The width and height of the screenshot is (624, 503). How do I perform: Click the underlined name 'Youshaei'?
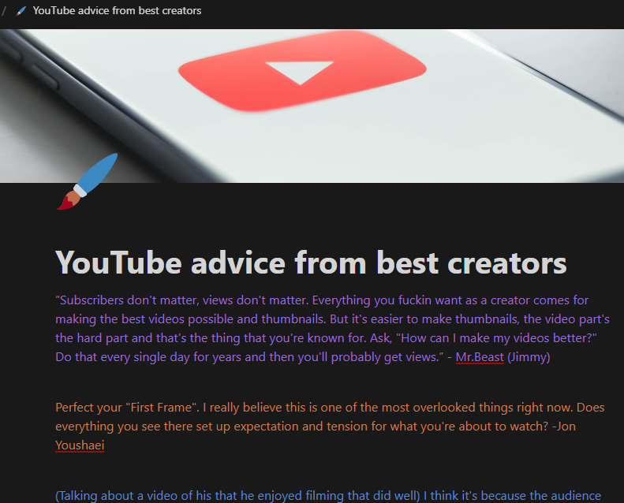click(x=80, y=445)
